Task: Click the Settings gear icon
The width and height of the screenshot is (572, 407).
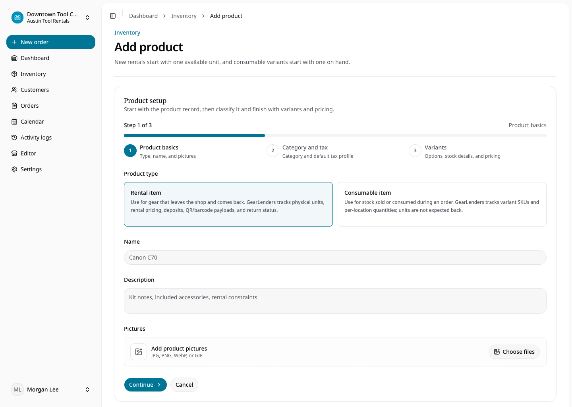Action: pos(14,169)
